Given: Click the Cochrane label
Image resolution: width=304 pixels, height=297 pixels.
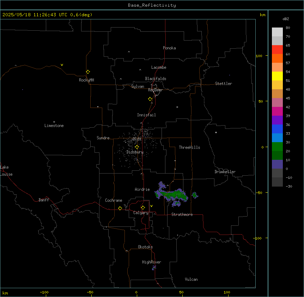Looking at the screenshot, I should pyautogui.click(x=114, y=200).
